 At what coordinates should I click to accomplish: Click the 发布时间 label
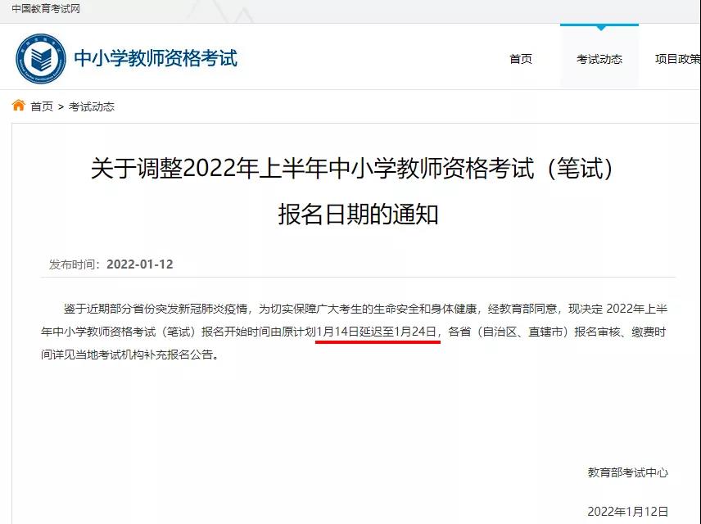(75, 264)
